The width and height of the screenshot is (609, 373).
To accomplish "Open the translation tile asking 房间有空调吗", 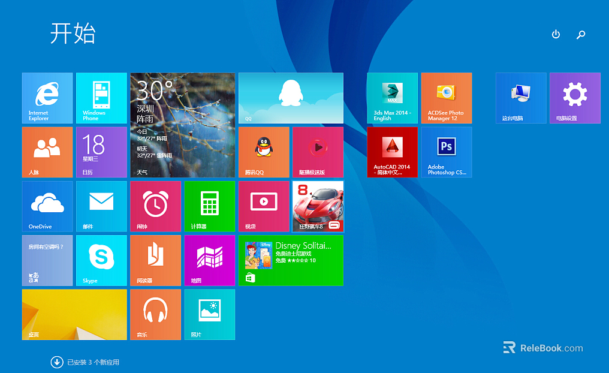I will [47, 260].
